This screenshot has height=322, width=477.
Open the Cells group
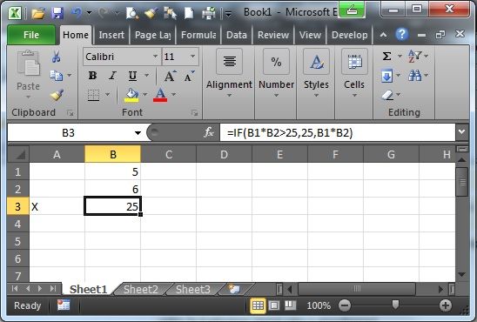click(354, 74)
